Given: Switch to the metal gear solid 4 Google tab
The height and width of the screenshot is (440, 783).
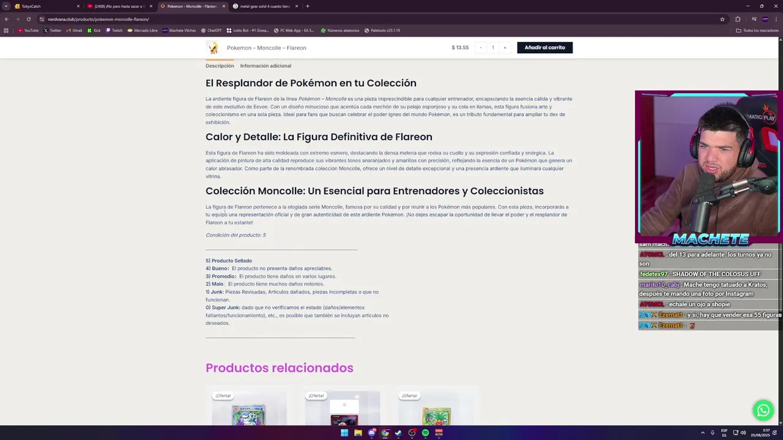Looking at the screenshot, I should (265, 6).
